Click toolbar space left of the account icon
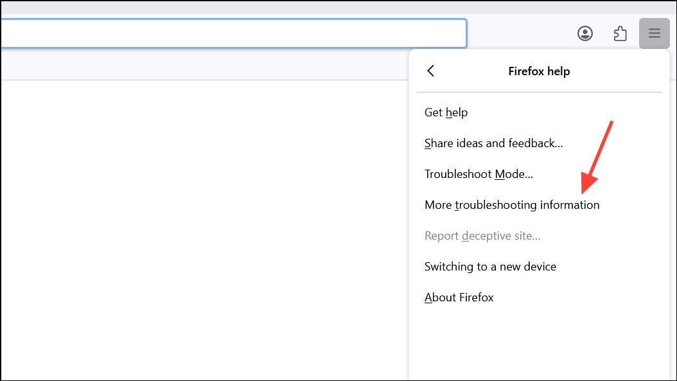The image size is (677, 381). tap(520, 33)
